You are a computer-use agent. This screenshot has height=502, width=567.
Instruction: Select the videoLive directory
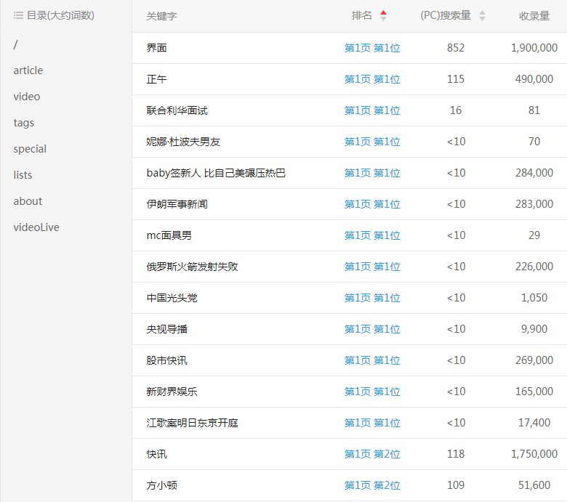pyautogui.click(x=36, y=227)
